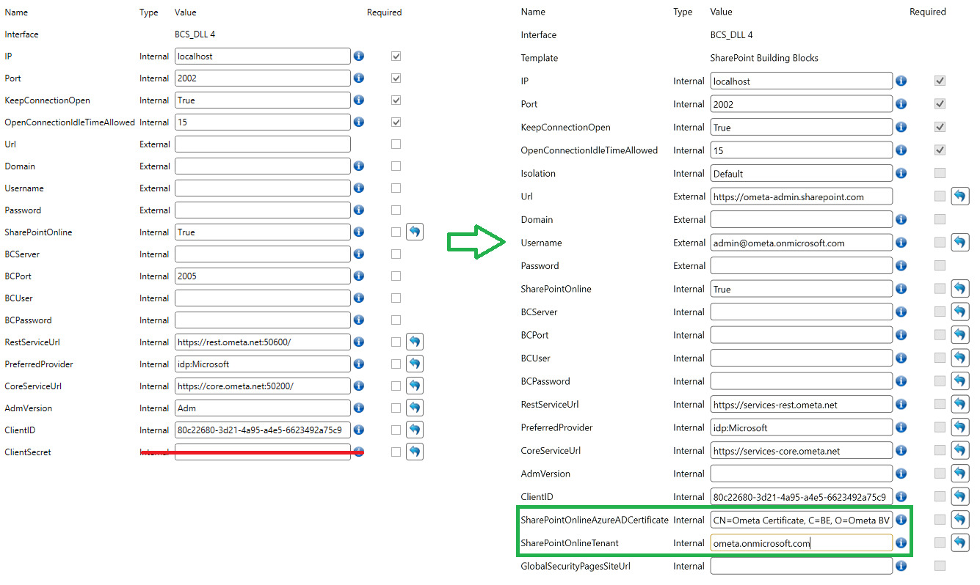This screenshot has width=980, height=585.
Task: Reset the admin@ometa.onmicrosoft.com Username value
Action: pyautogui.click(x=960, y=243)
